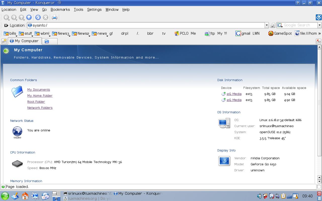This screenshot has height=201, width=322.
Task: Open the SUSE start menu in the panel
Action: 5,196
